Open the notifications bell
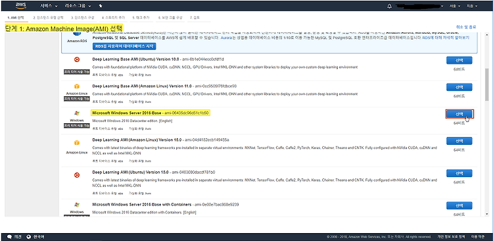 (390, 6)
